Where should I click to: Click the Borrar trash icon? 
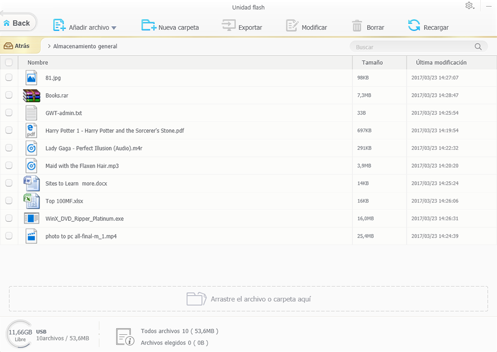357,26
